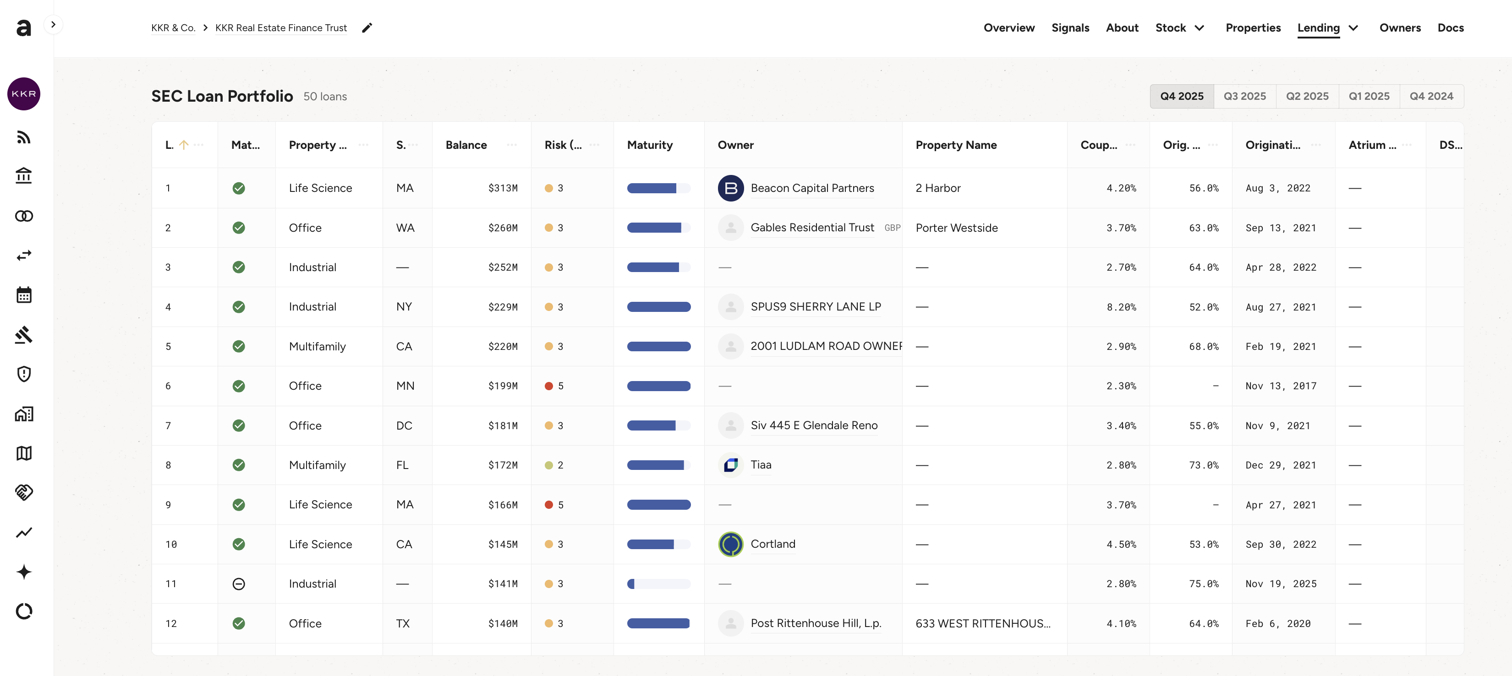Open the bank institutions sidebar icon
Viewport: 1512px width, 676px height.
click(x=23, y=176)
